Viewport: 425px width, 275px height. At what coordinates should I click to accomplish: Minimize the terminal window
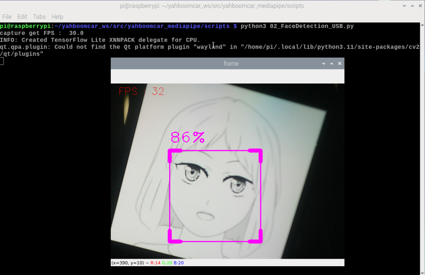404,6
